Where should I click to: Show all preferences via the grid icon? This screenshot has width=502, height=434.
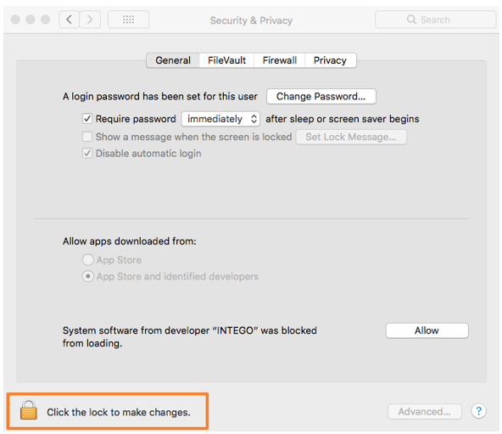[x=128, y=20]
